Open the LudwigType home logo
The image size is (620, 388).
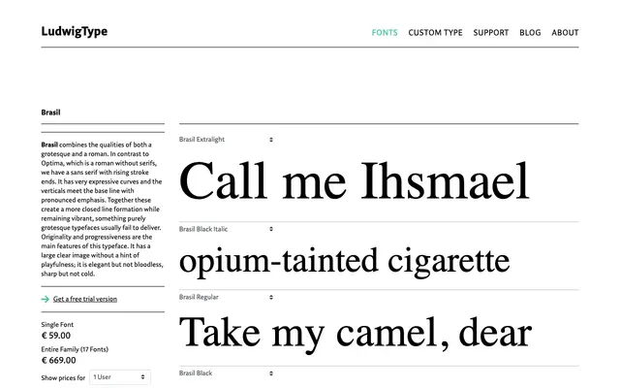tap(75, 32)
